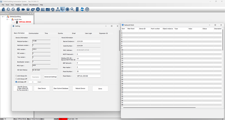Select LCD Always On radio button

point(16,76)
